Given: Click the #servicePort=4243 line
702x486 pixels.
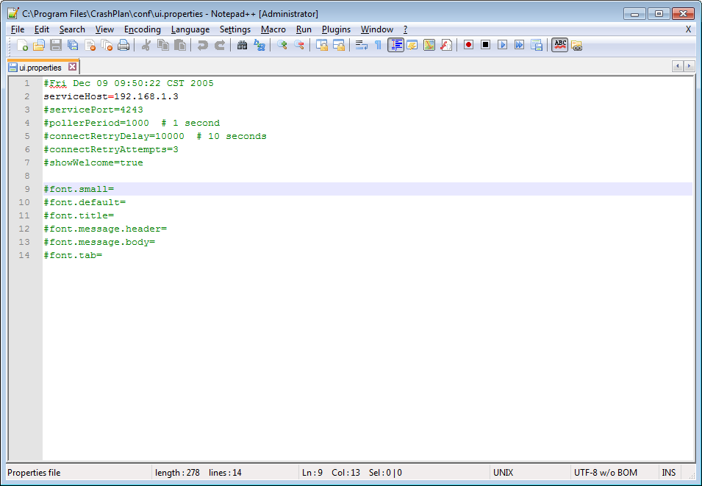Looking at the screenshot, I should tap(93, 110).
